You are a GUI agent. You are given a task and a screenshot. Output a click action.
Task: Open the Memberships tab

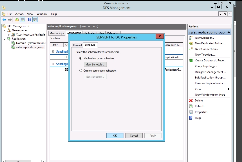point(57,33)
